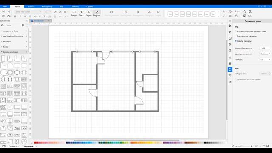Open the document scale 1:50 dropdown
272x153 pixels.
click(x=265, y=48)
